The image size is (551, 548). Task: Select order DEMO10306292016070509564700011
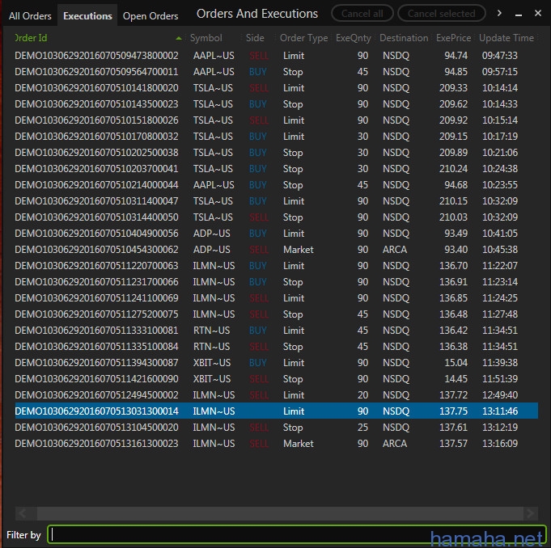pyautogui.click(x=276, y=72)
